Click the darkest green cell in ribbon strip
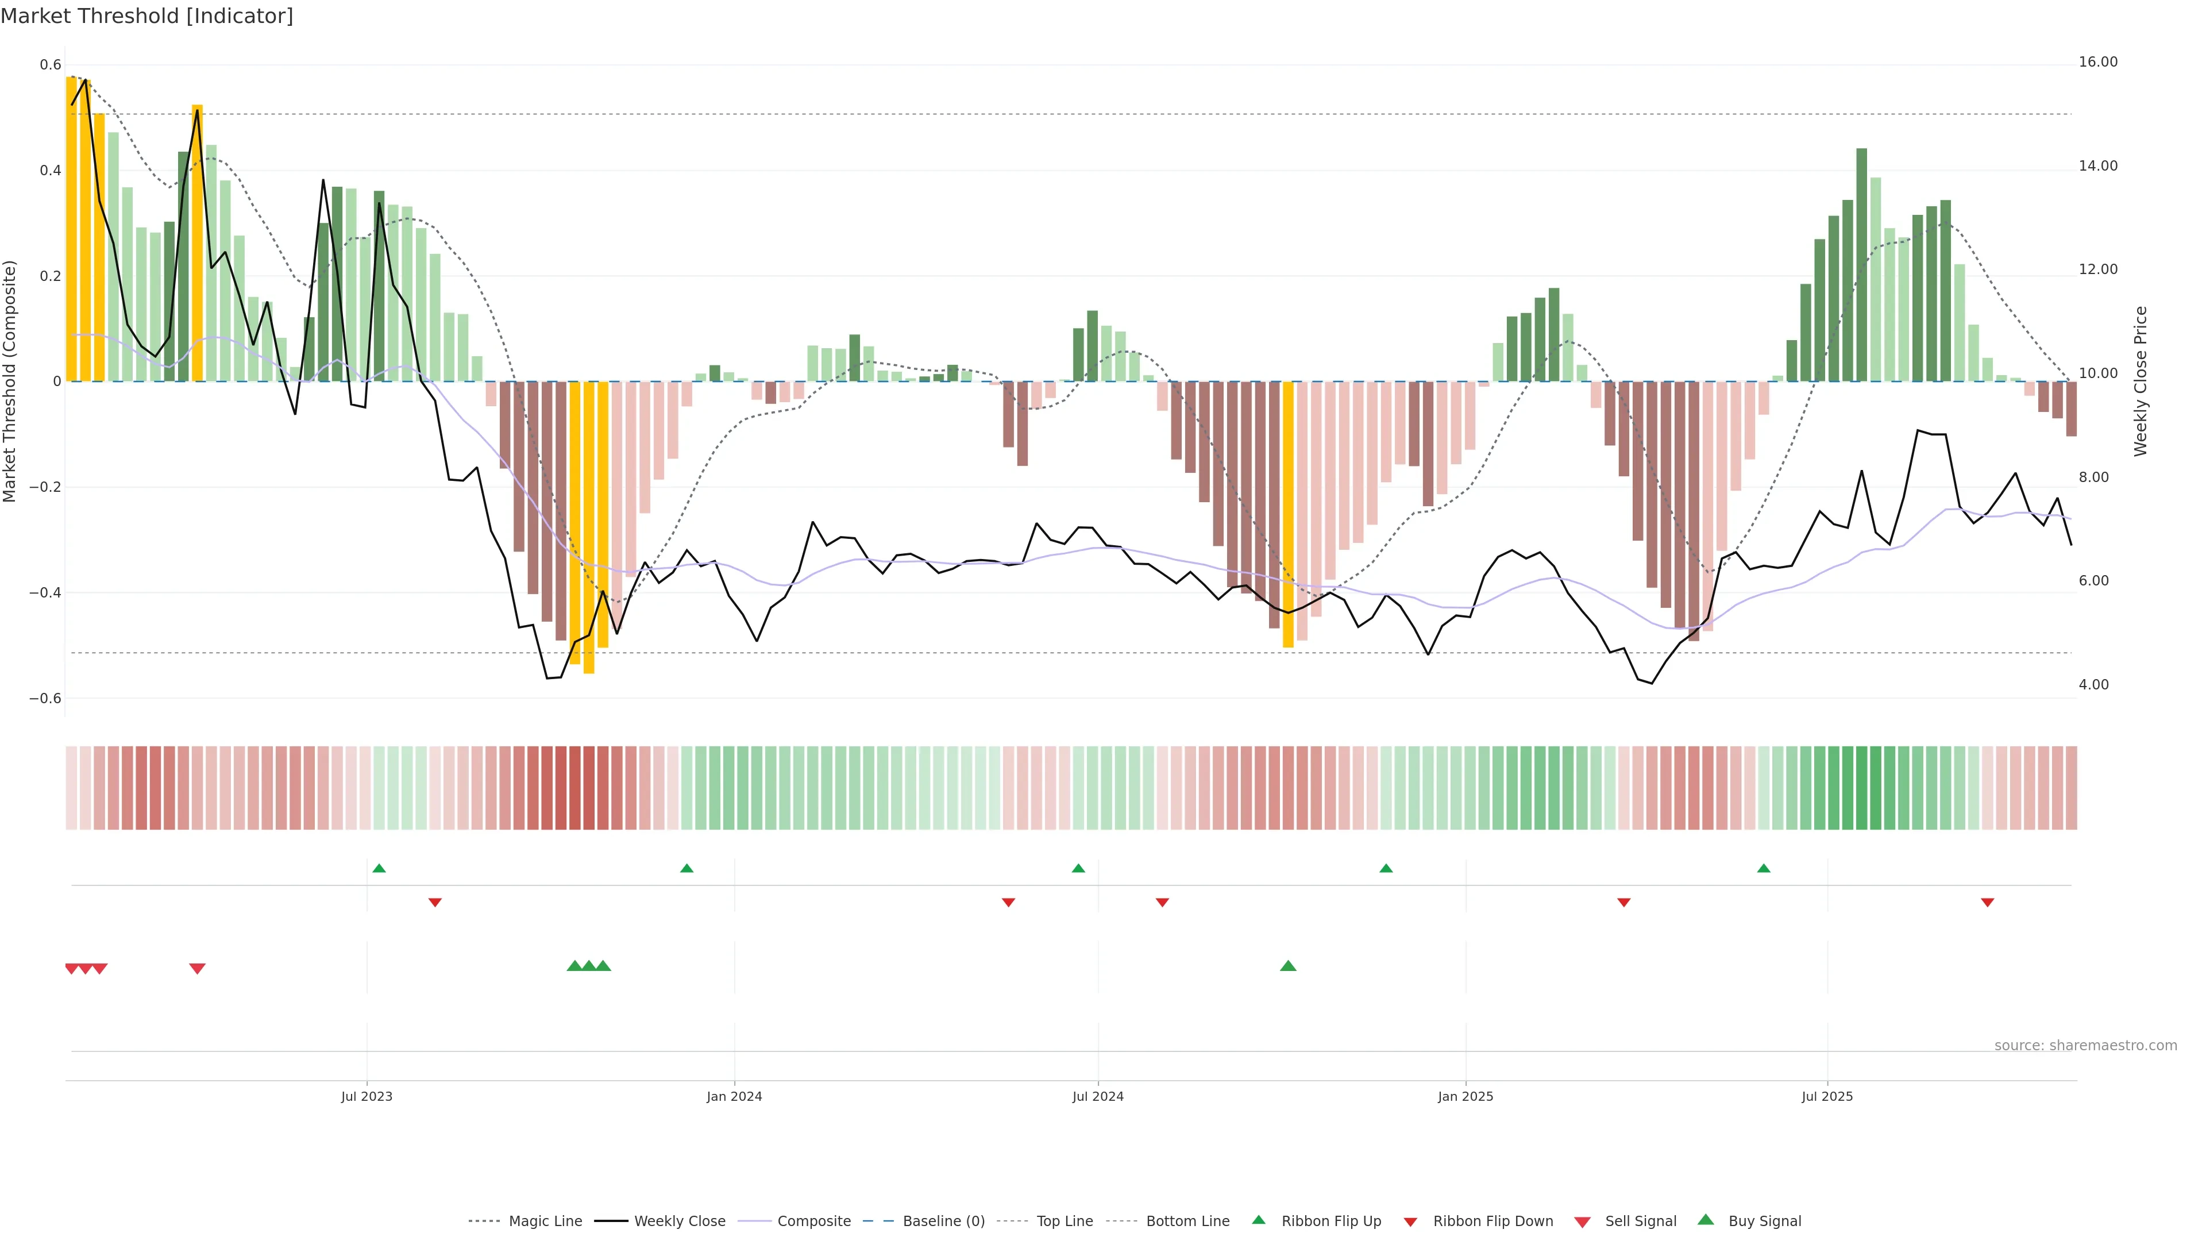Image resolution: width=2206 pixels, height=1241 pixels. pos(1862,788)
